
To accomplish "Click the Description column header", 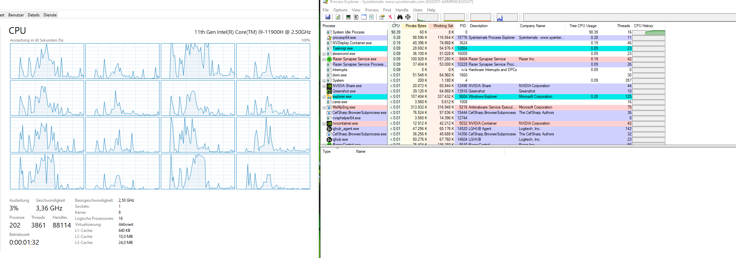I will click(493, 26).
